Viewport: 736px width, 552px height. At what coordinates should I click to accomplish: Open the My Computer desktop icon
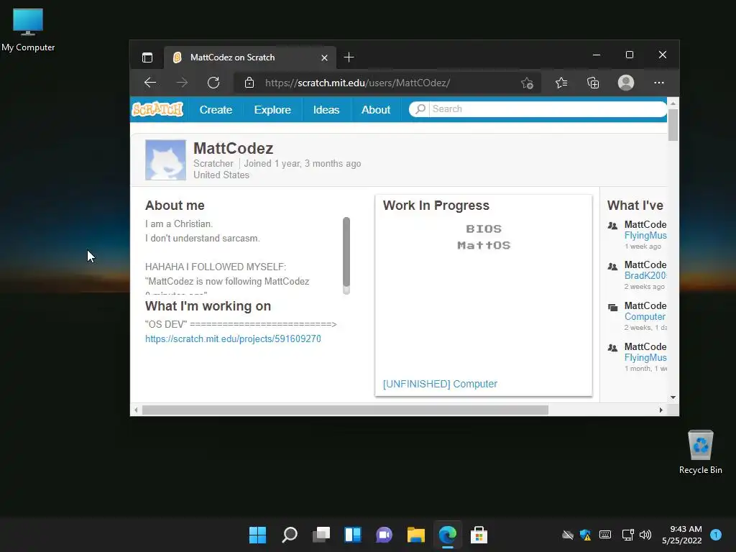click(28, 29)
